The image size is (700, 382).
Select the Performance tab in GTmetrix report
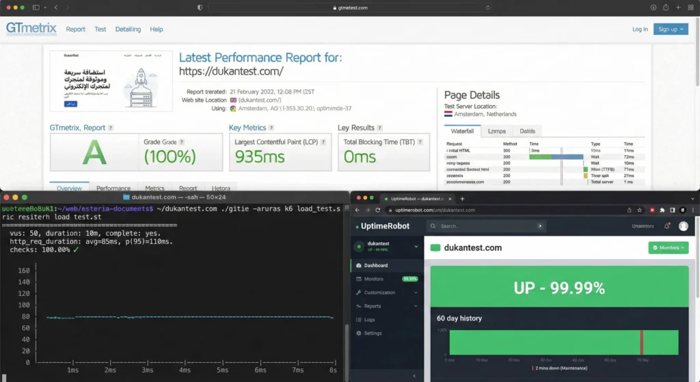click(113, 189)
